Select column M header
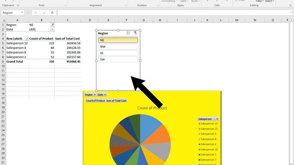Viewport: 294px width, 165px height. click(237, 20)
